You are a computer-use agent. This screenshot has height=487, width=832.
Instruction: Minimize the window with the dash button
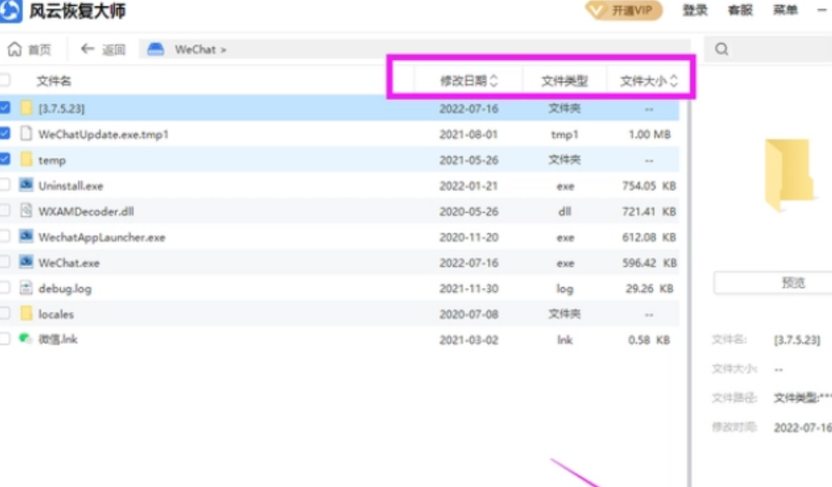(822, 10)
